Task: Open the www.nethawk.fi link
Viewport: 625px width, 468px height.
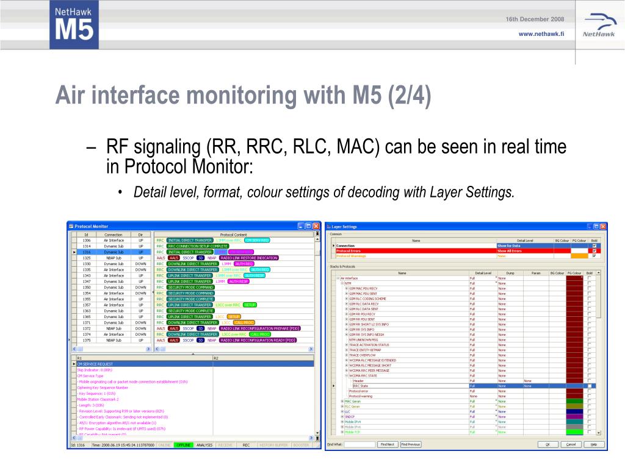Action: [541, 34]
